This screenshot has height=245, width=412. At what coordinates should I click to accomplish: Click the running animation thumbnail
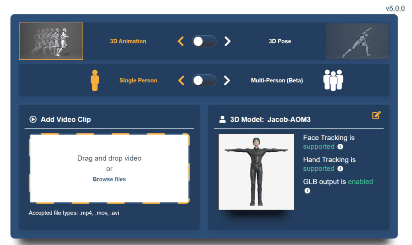(x=51, y=41)
